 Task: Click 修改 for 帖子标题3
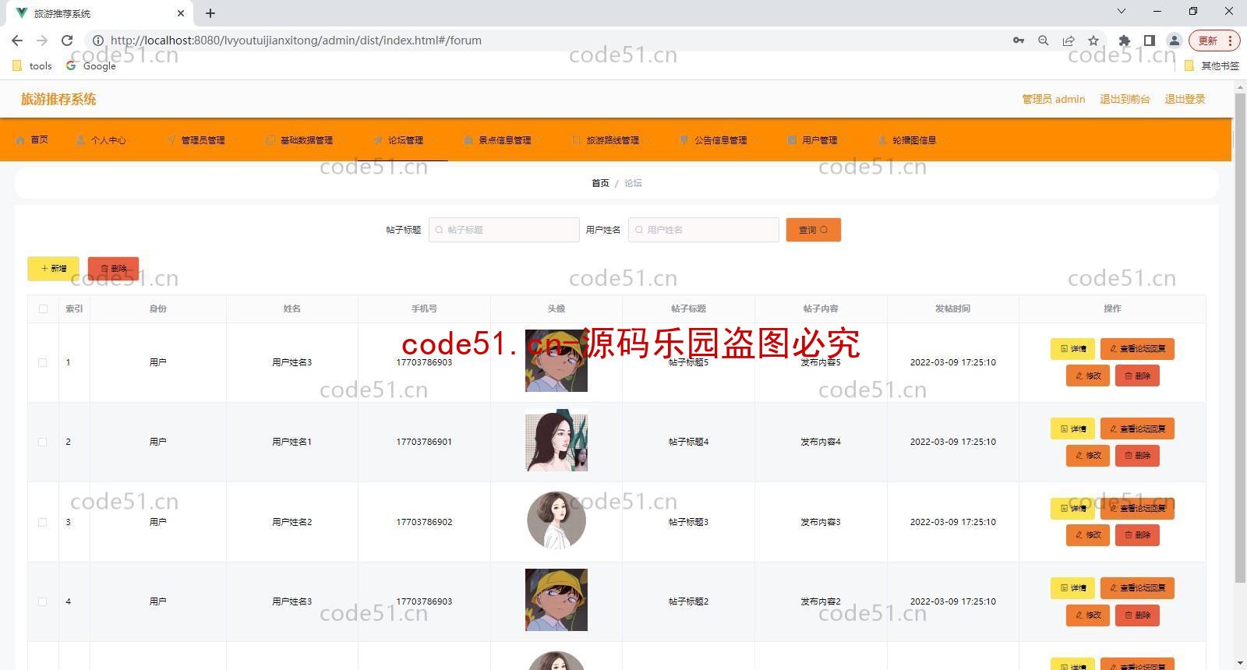tap(1087, 535)
